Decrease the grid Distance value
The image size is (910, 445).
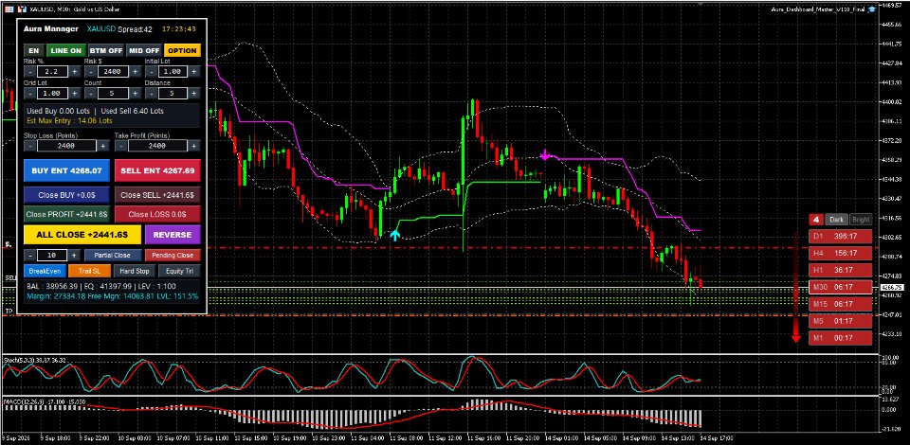click(151, 94)
